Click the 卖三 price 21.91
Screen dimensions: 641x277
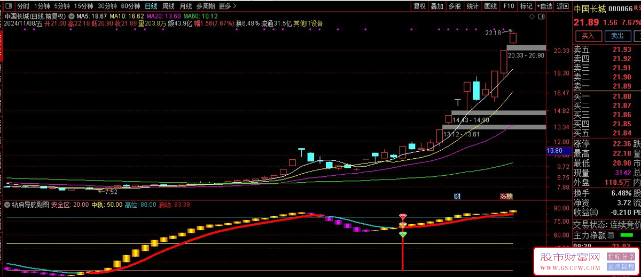coord(622,68)
